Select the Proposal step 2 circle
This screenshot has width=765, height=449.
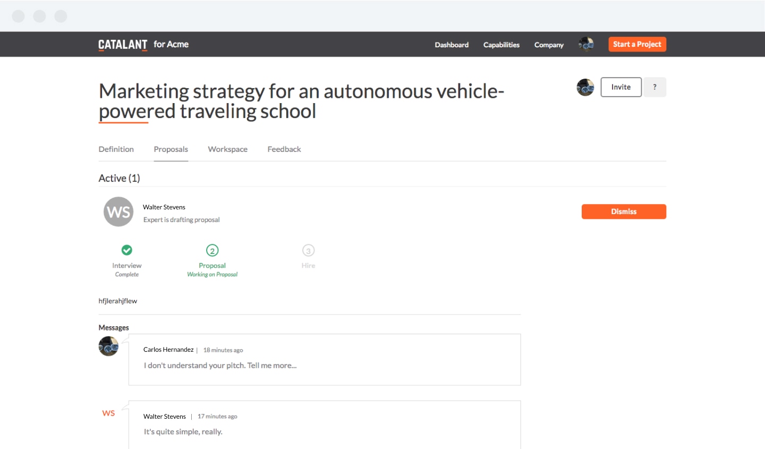(212, 250)
